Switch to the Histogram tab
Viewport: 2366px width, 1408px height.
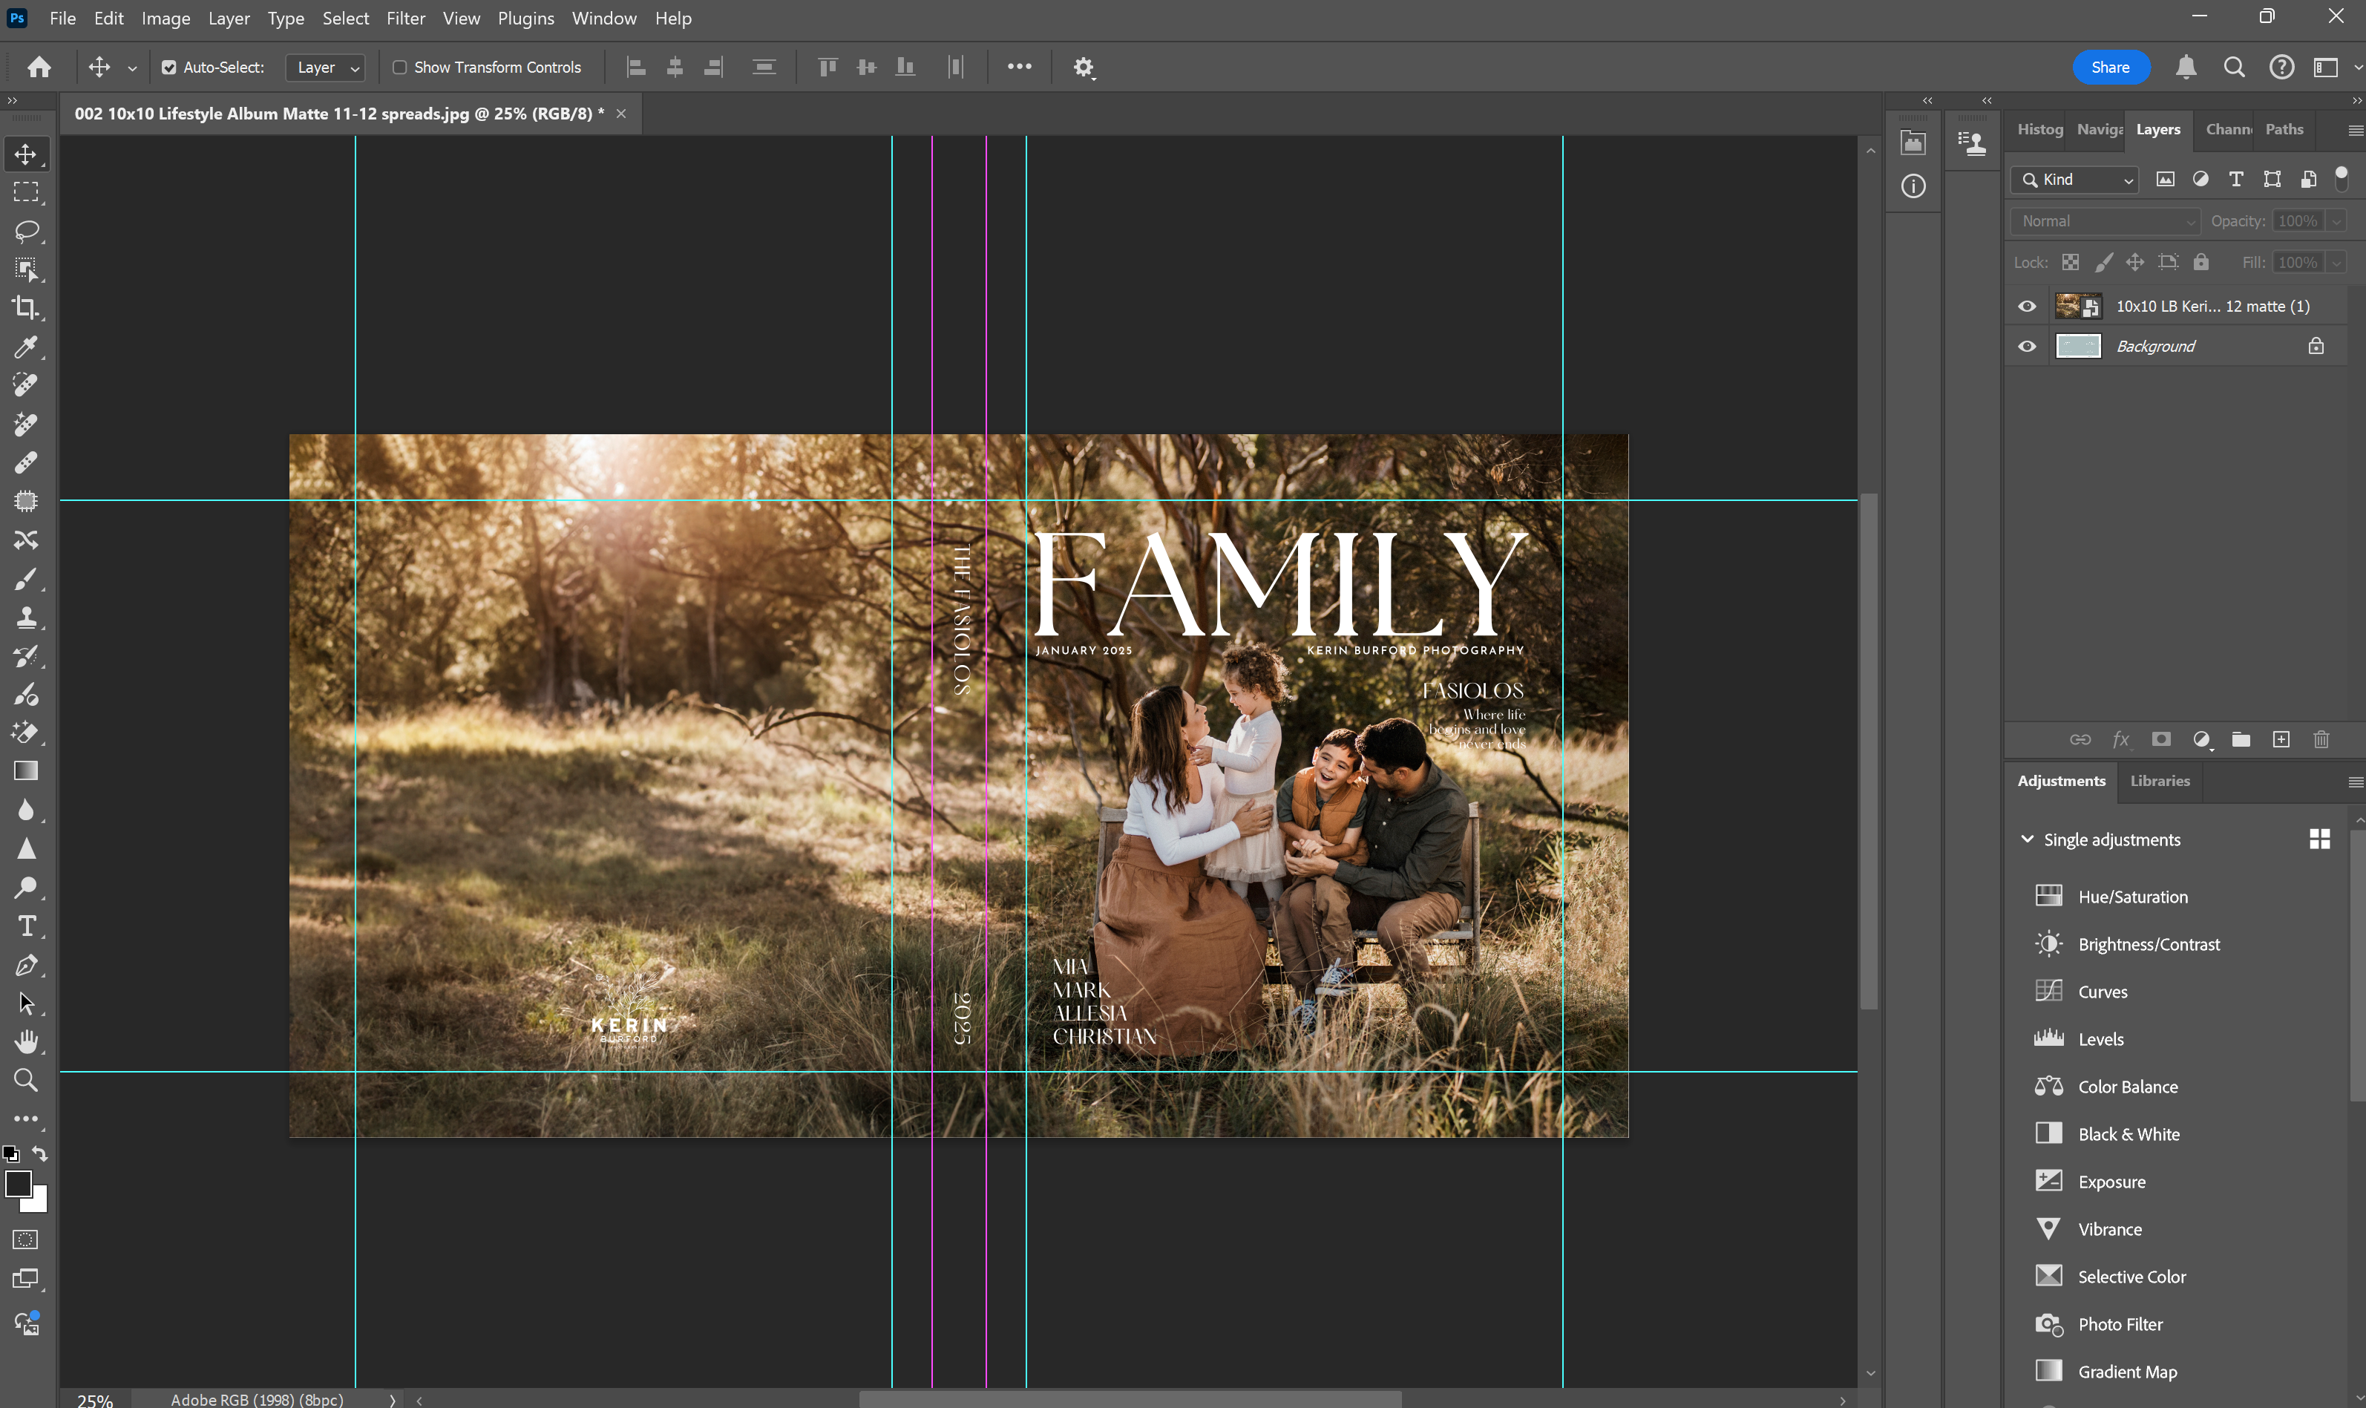[2039, 129]
